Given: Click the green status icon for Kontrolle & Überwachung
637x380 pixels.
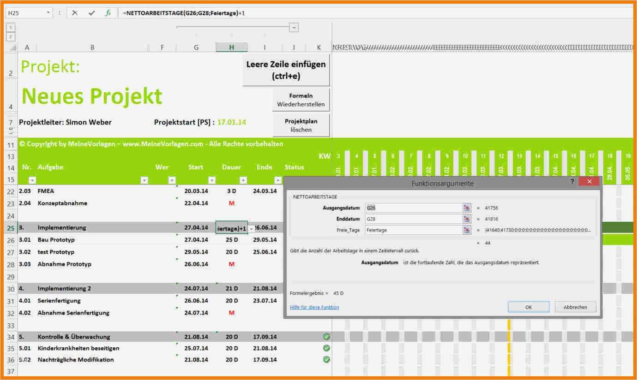Looking at the screenshot, I should [x=326, y=336].
